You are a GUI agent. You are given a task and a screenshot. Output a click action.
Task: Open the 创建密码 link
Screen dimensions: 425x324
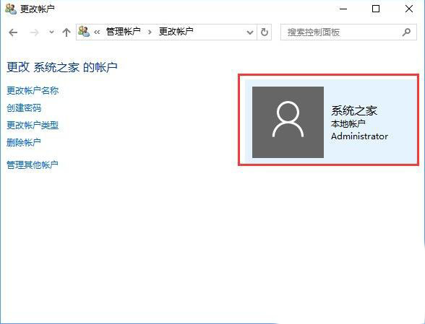[24, 108]
